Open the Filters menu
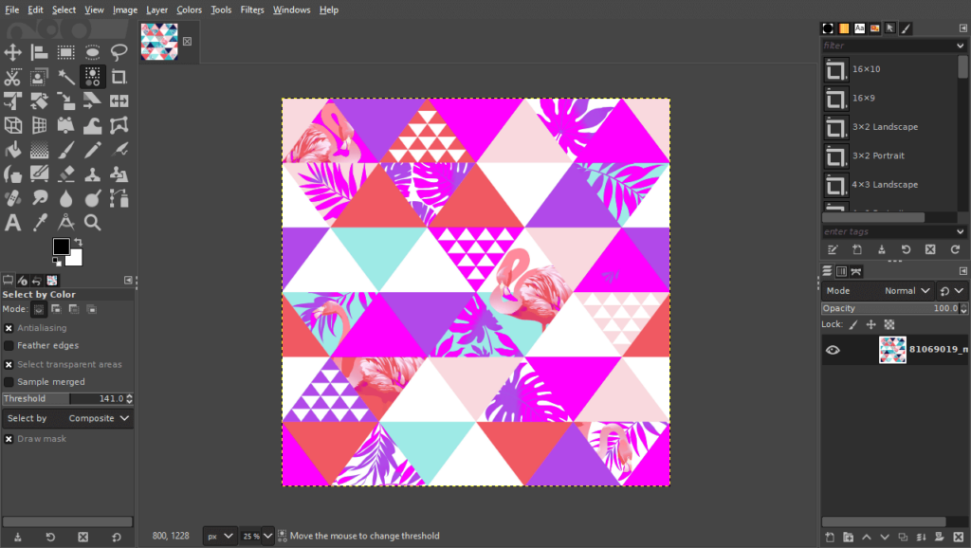The image size is (971, 548). point(251,9)
